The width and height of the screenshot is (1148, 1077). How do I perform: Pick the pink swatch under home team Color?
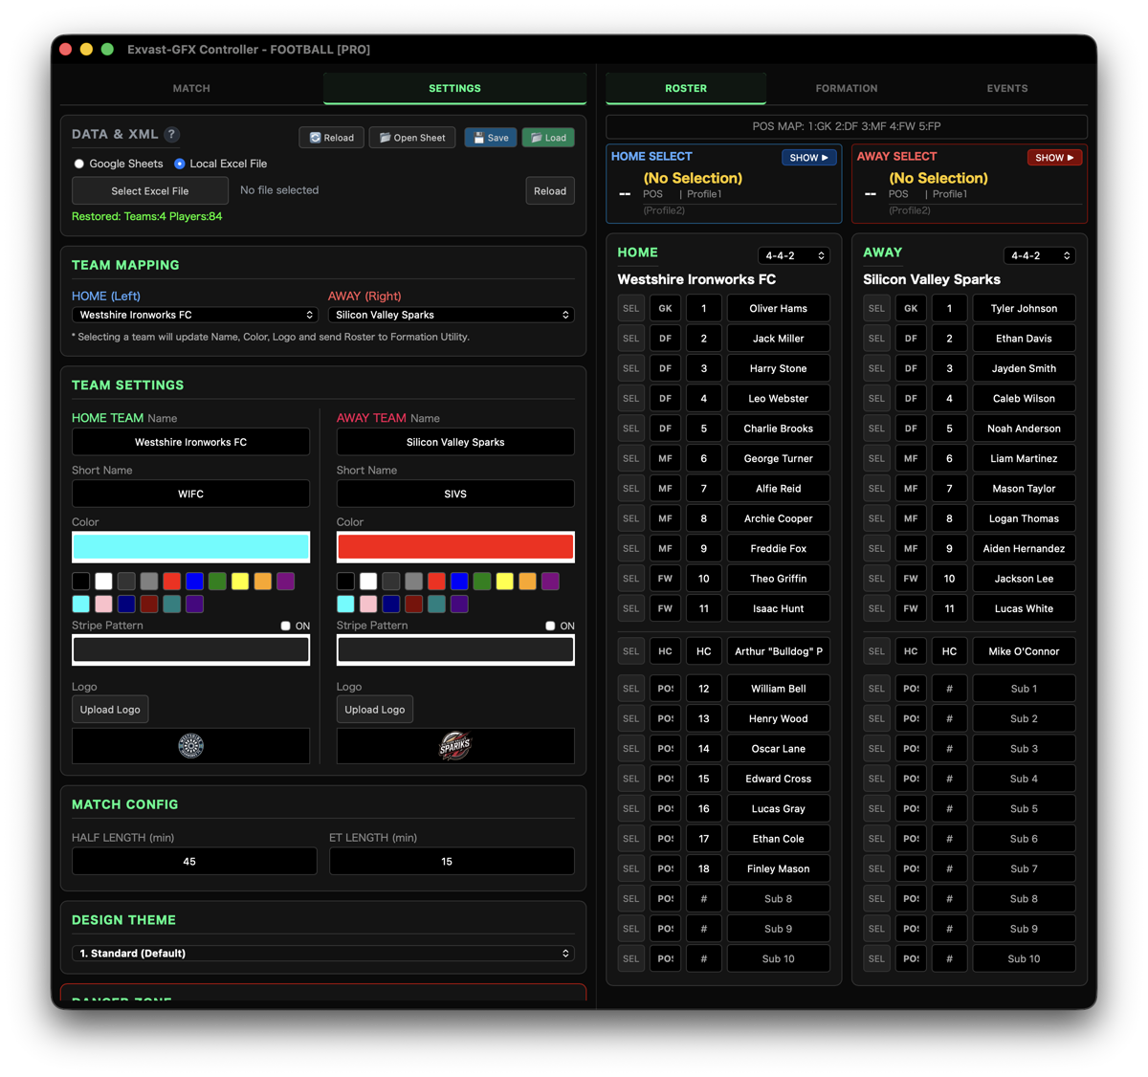(103, 604)
